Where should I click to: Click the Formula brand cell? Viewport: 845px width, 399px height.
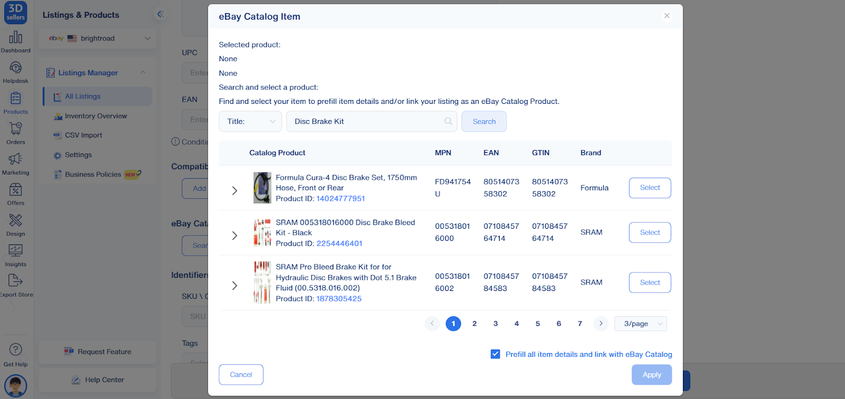pyautogui.click(x=595, y=188)
